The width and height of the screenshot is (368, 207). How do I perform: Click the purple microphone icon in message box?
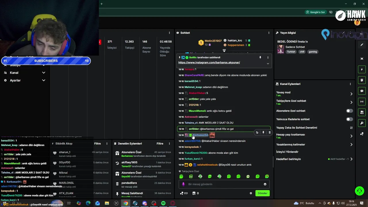tap(183, 184)
